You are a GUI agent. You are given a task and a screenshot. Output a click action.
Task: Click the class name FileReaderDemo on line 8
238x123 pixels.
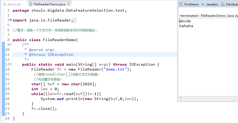pos(59,40)
